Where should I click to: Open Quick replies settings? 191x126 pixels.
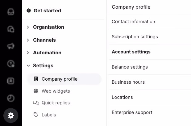(56, 103)
